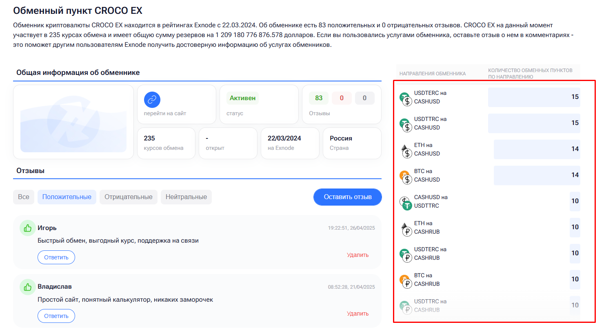Click the ETH на CASHUSD coin icon
Viewport: 615px width, 331px height.
[406, 151]
